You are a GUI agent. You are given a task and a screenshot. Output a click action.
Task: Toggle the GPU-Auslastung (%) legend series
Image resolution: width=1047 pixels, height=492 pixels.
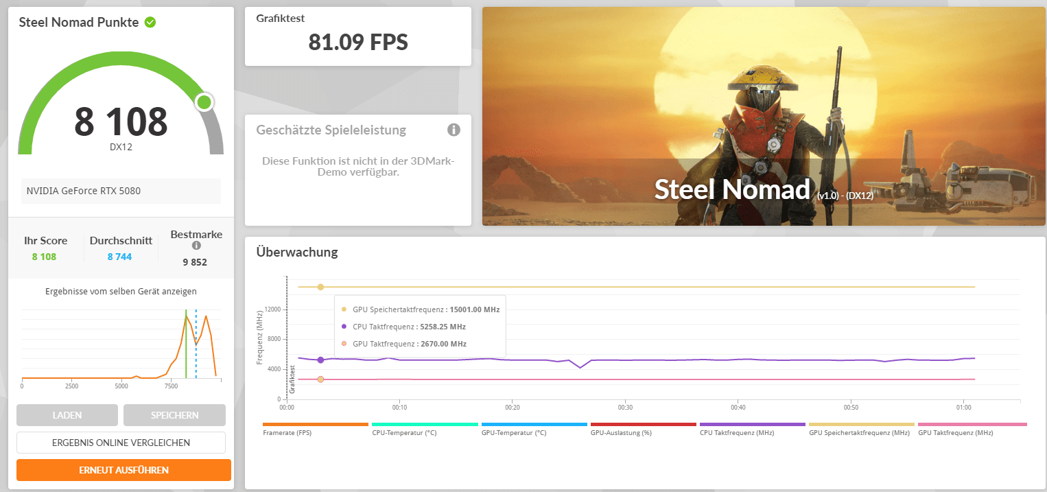(x=643, y=430)
